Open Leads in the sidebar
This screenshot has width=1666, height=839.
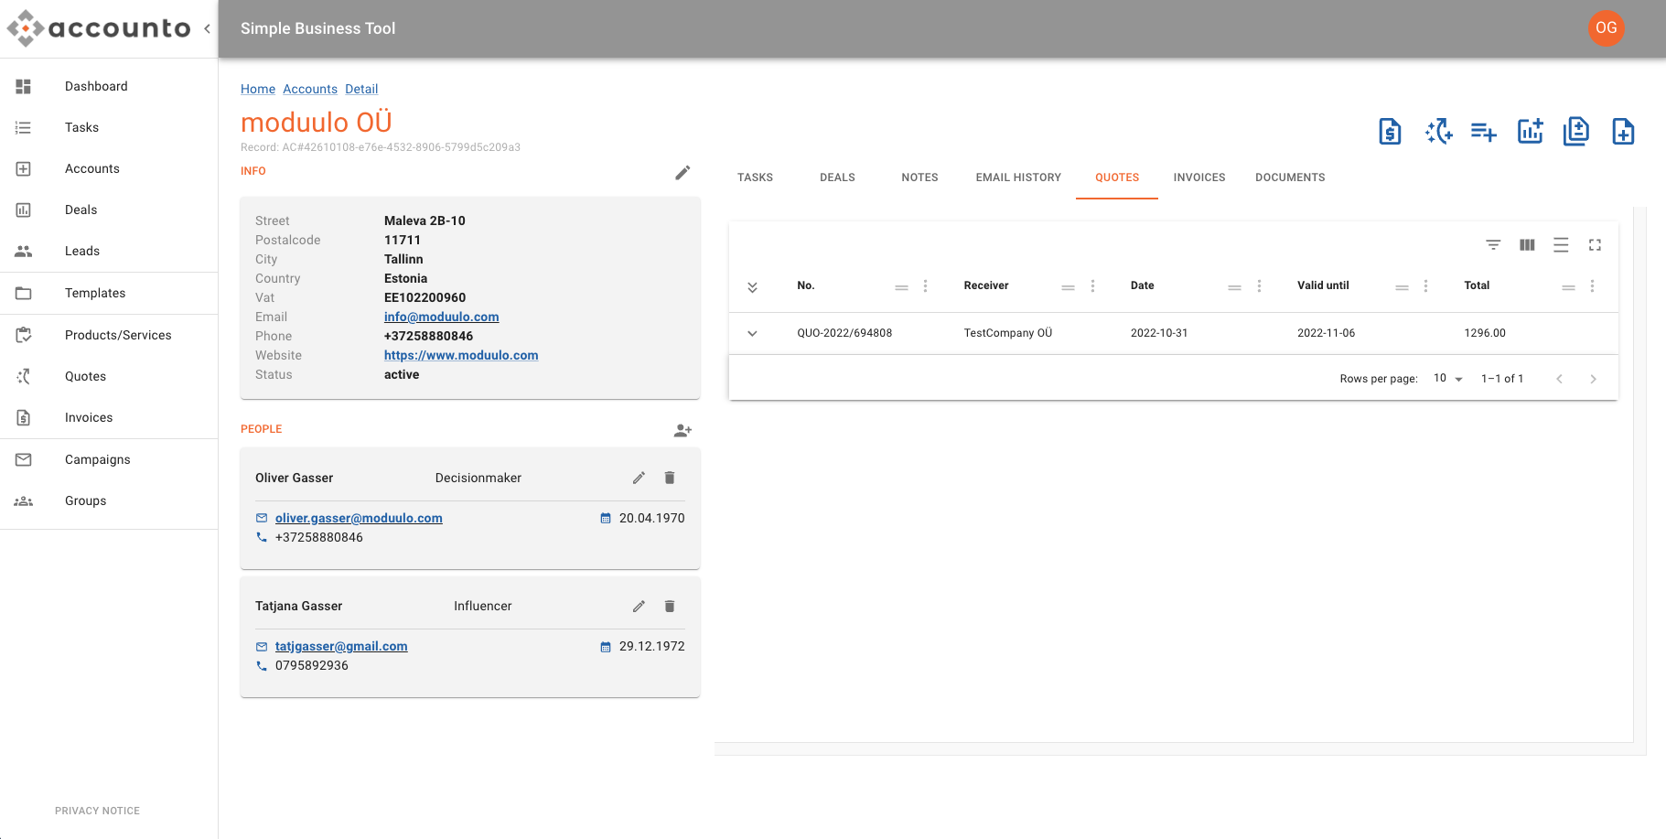coord(109,251)
